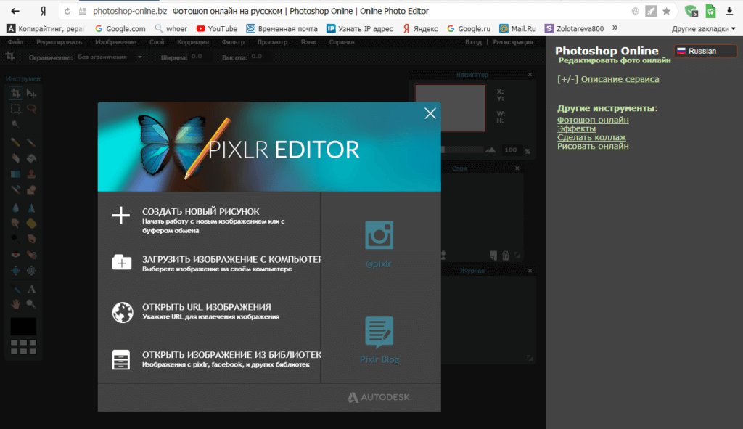Click the folder icon to upload from computer
Viewport: 743px width, 429px height.
(x=121, y=262)
